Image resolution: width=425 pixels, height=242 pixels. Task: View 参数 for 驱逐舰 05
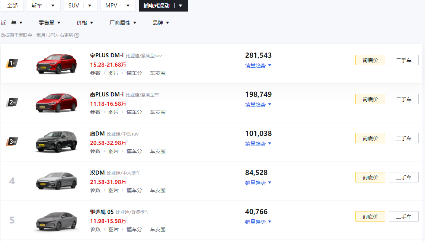pos(95,229)
